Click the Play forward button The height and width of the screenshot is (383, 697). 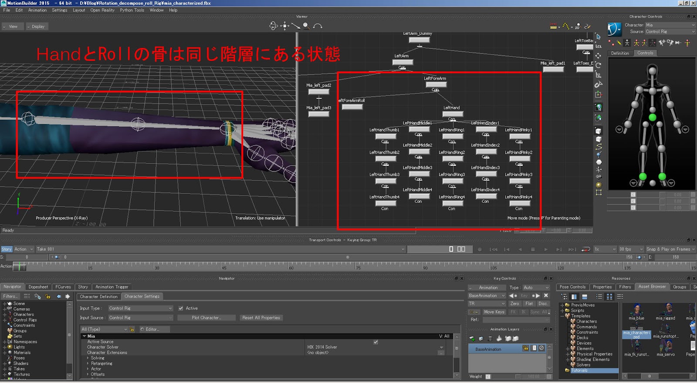[545, 249]
